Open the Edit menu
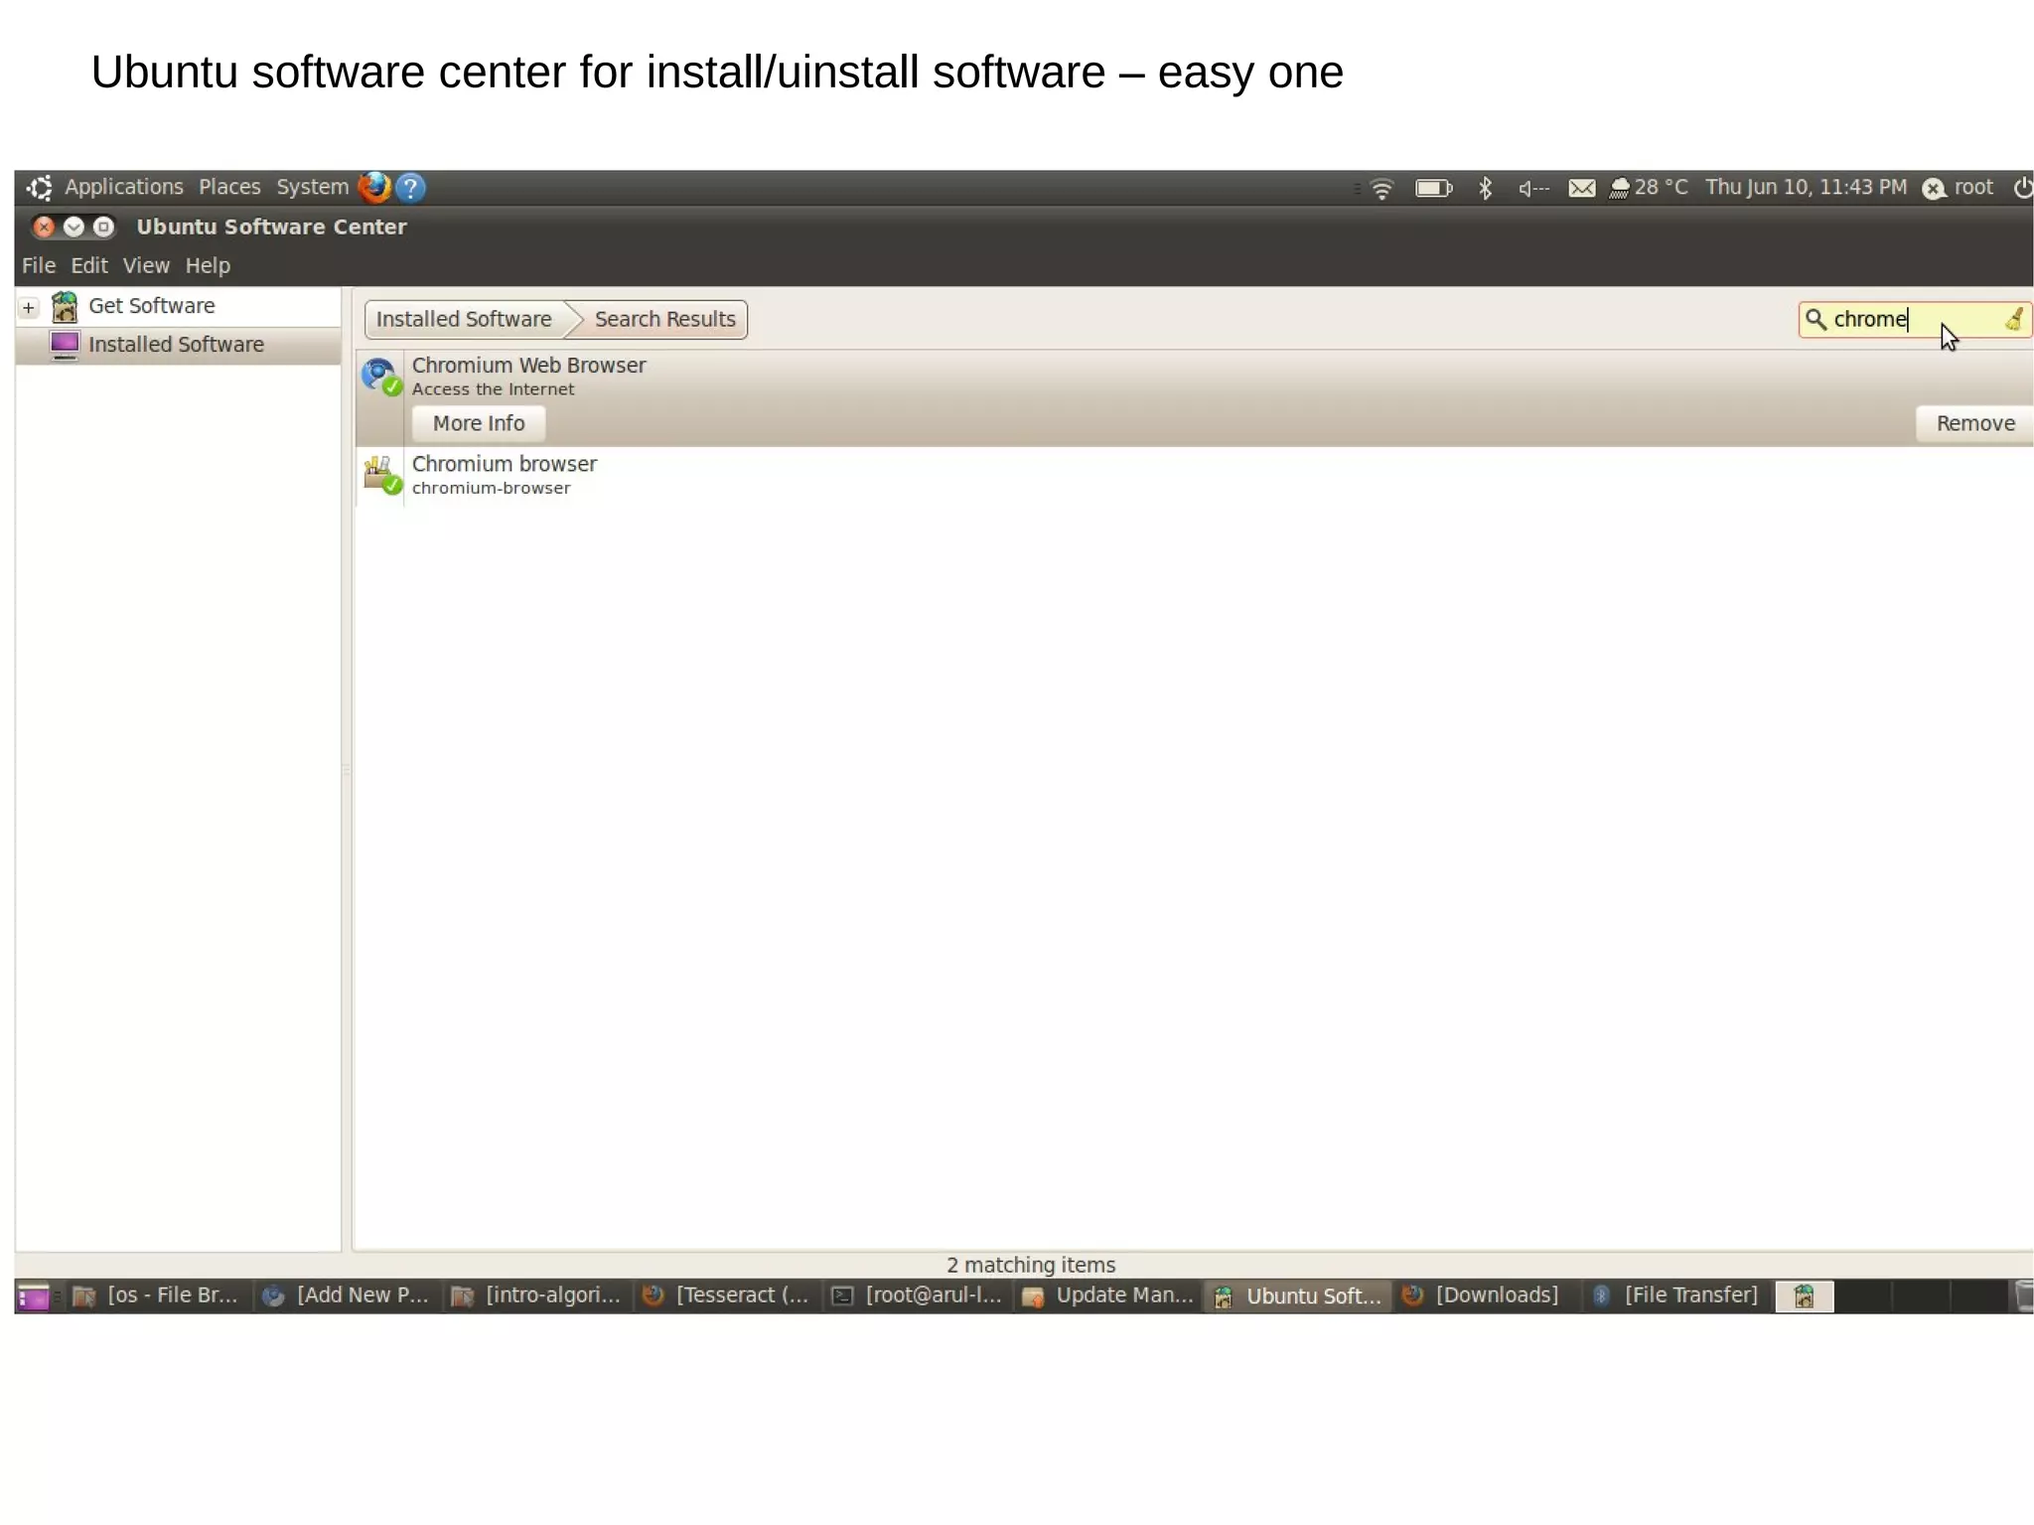The image size is (2034, 1525). [89, 265]
